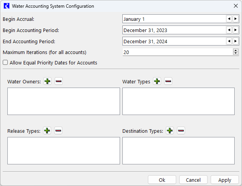242x186 pixels.
Task: Step Begin Accrual date back with left arrow
Action: [229, 19]
